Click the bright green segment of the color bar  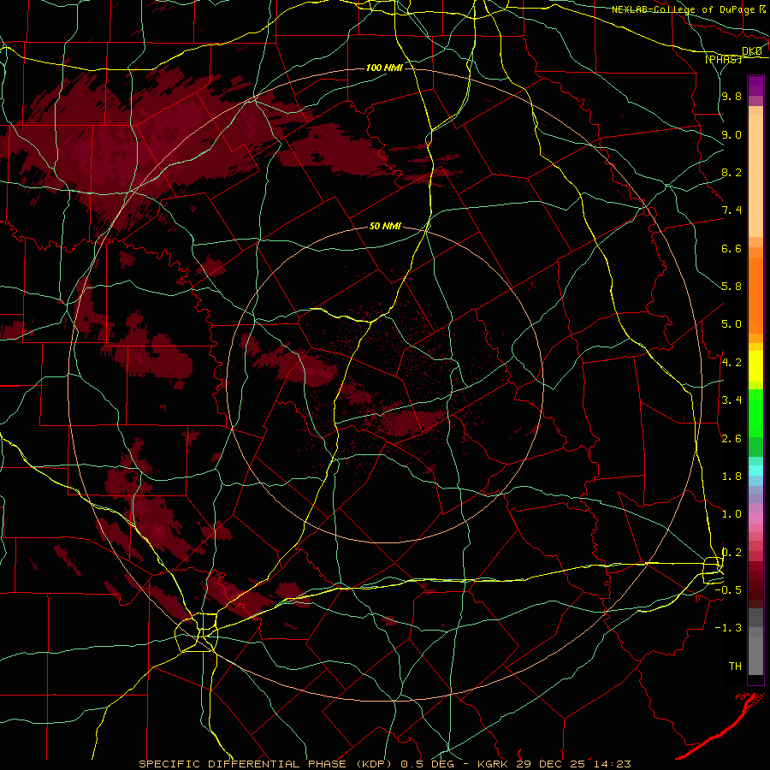[x=755, y=413]
